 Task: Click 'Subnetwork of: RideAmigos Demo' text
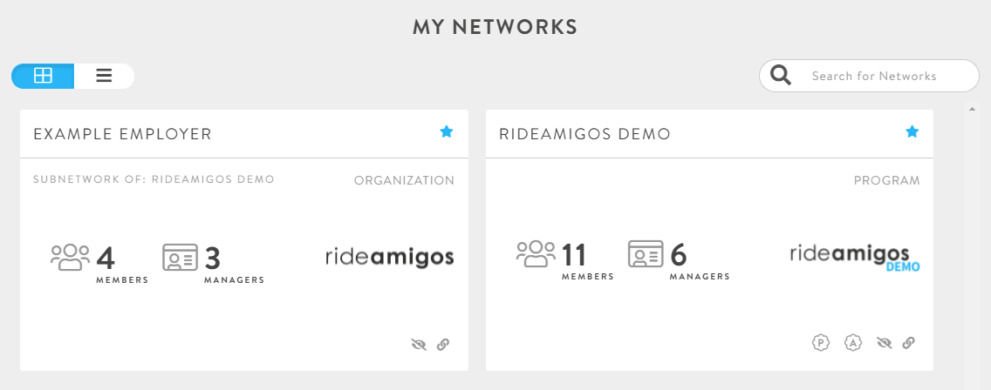tap(154, 179)
